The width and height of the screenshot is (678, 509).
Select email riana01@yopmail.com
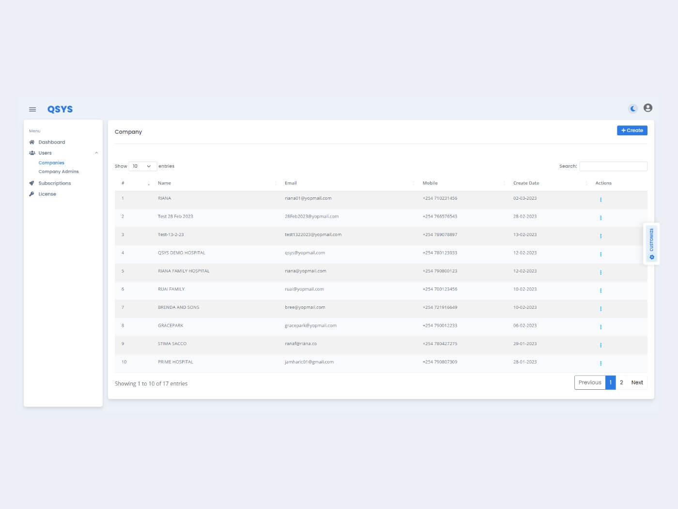tap(308, 198)
